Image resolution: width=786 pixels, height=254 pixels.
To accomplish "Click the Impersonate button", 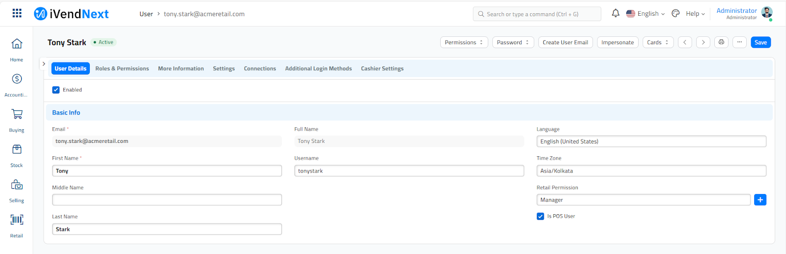I will click(x=618, y=42).
